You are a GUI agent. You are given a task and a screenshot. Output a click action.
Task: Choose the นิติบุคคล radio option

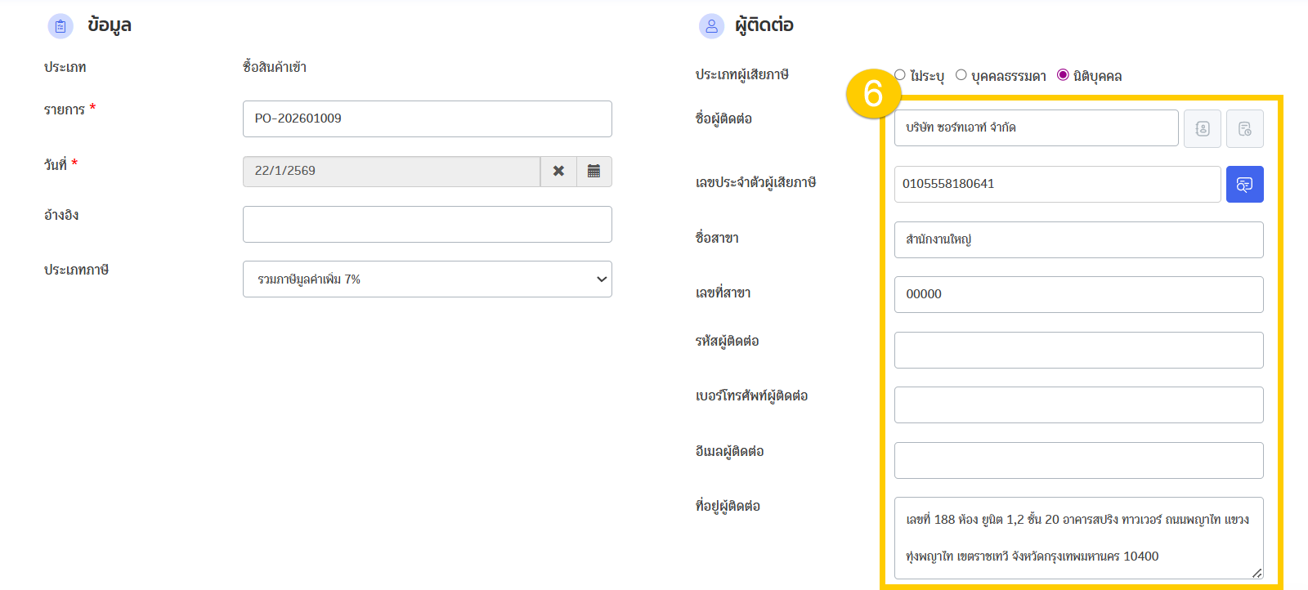coord(1063,75)
